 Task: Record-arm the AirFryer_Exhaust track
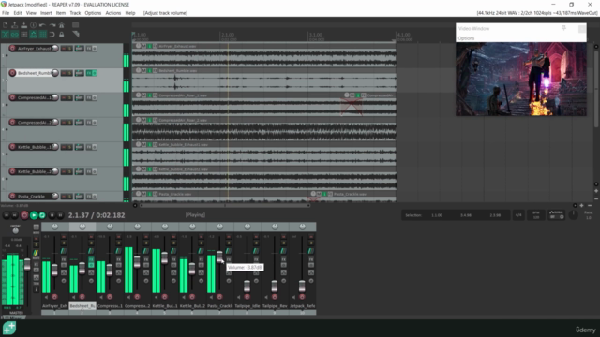(12, 49)
